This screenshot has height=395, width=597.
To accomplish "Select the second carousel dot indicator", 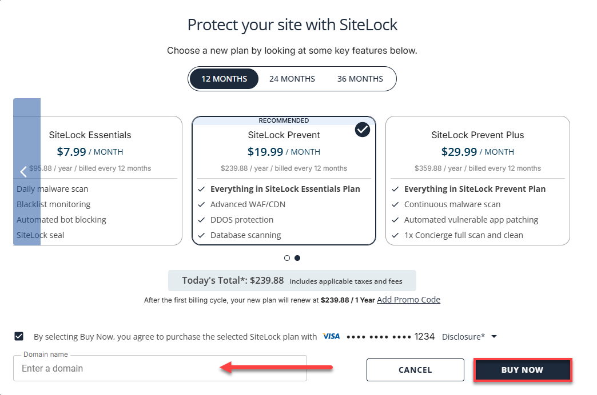I will click(x=297, y=258).
